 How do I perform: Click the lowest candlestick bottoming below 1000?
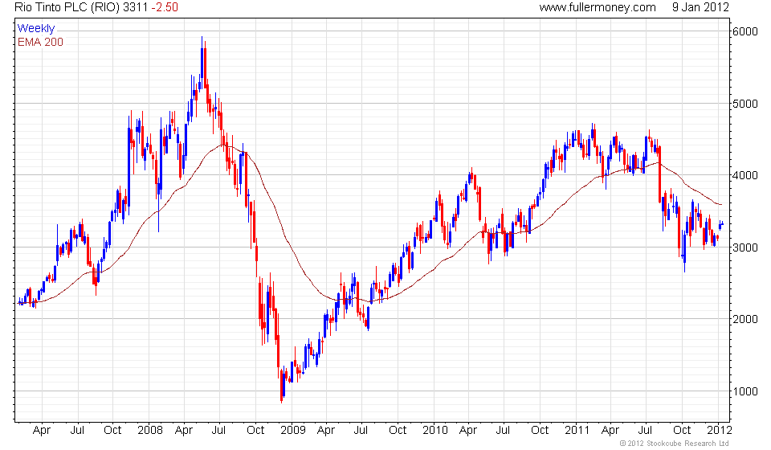click(282, 385)
